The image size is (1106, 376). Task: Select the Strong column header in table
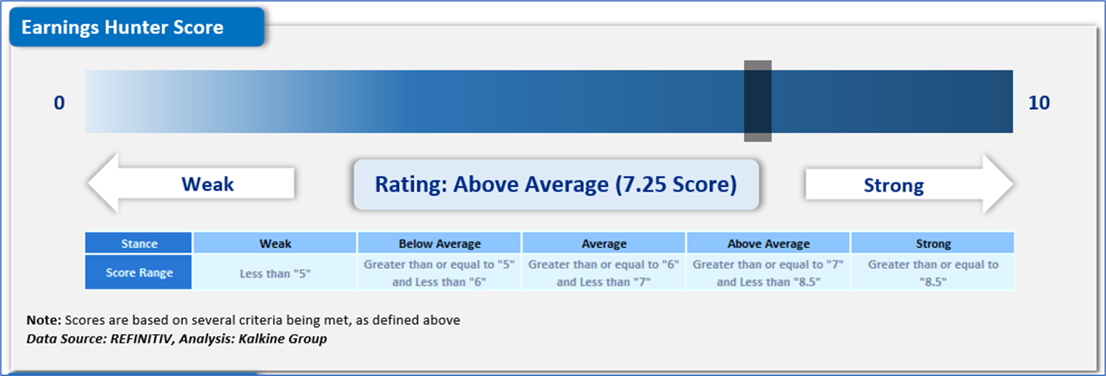coord(933,243)
